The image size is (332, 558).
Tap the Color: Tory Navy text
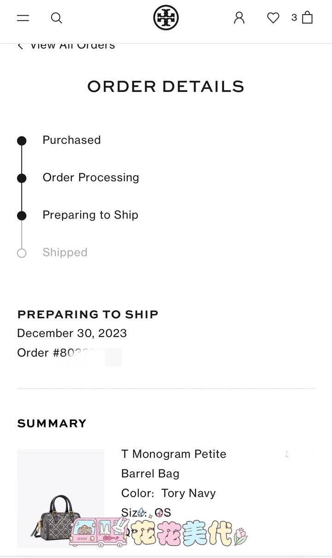[x=168, y=493]
